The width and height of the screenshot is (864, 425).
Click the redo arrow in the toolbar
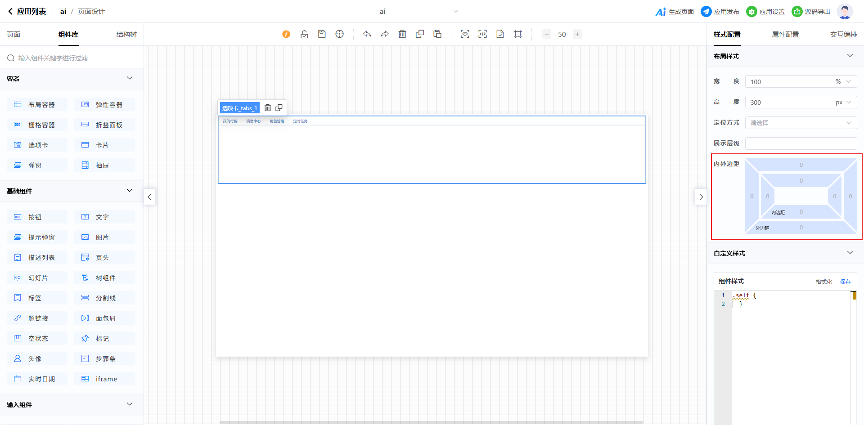point(385,34)
